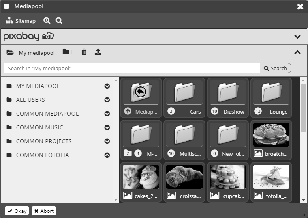Expand COMMON MEDIAPOOL tree arrow
Image resolution: width=308 pixels, height=218 pixels.
coord(107,114)
